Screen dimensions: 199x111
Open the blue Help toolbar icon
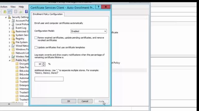[26, 12]
